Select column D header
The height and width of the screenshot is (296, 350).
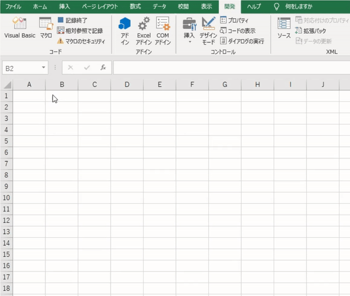127,84
